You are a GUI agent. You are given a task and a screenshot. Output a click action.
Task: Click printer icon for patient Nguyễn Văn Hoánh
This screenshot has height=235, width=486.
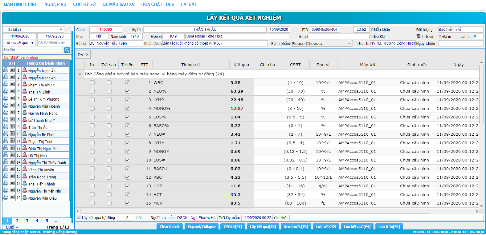point(6,106)
